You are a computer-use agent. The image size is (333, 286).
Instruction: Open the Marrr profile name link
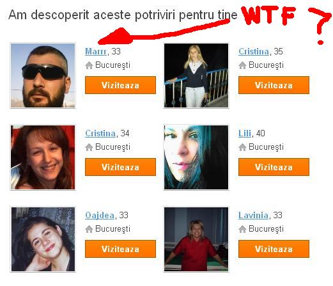[96, 52]
